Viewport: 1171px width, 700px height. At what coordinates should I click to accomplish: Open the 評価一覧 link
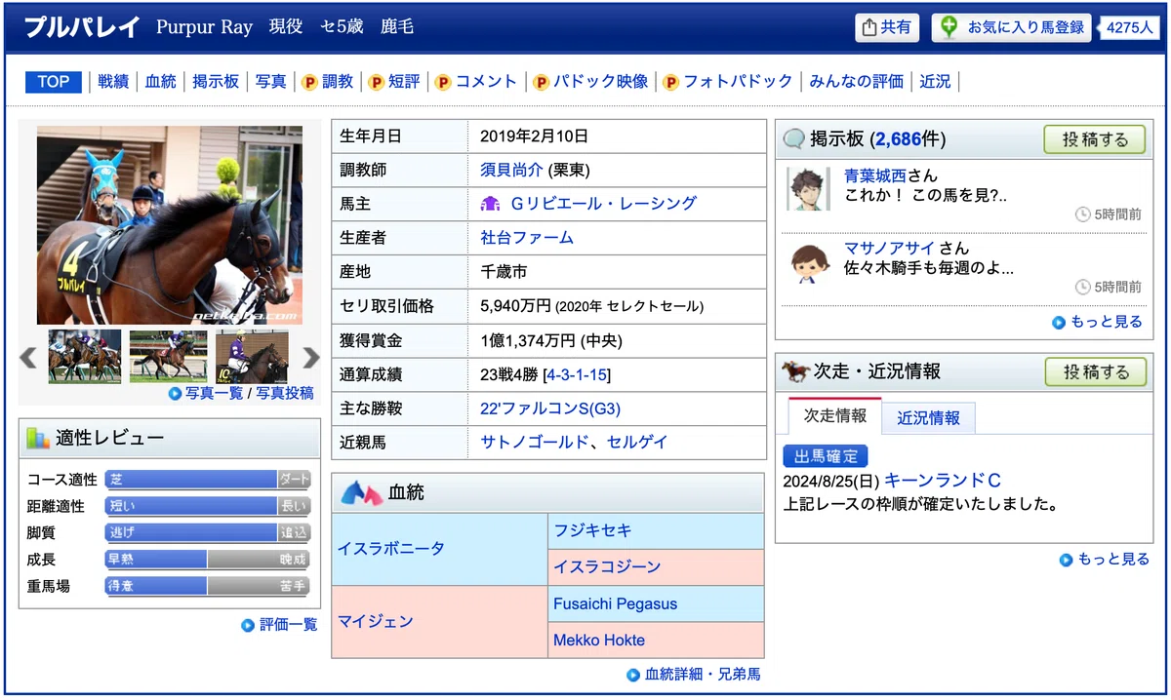pos(288,625)
